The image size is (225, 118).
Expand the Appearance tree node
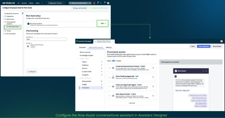pyautogui.click(x=3, y=16)
